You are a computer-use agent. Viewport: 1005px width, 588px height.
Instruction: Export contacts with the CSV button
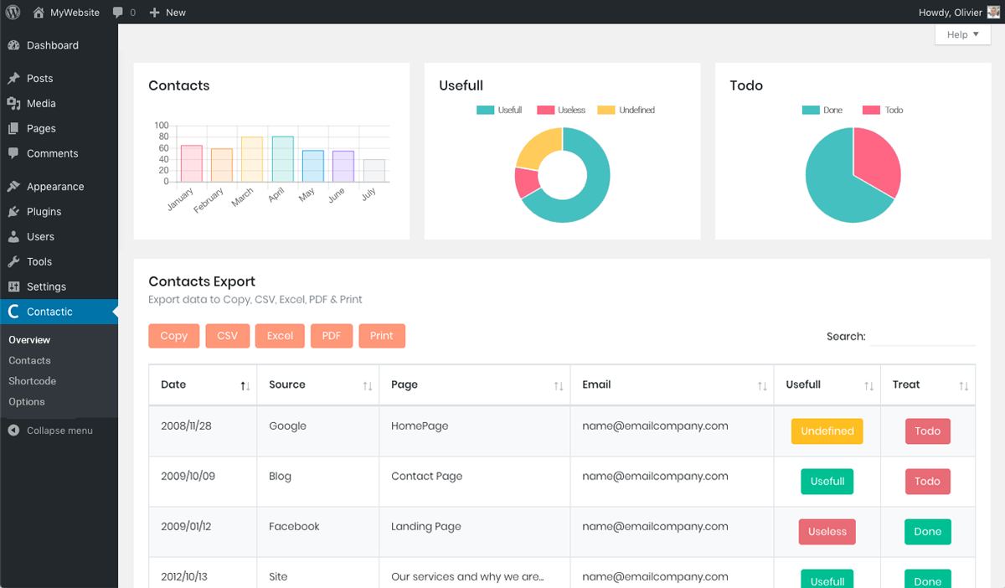tap(227, 336)
